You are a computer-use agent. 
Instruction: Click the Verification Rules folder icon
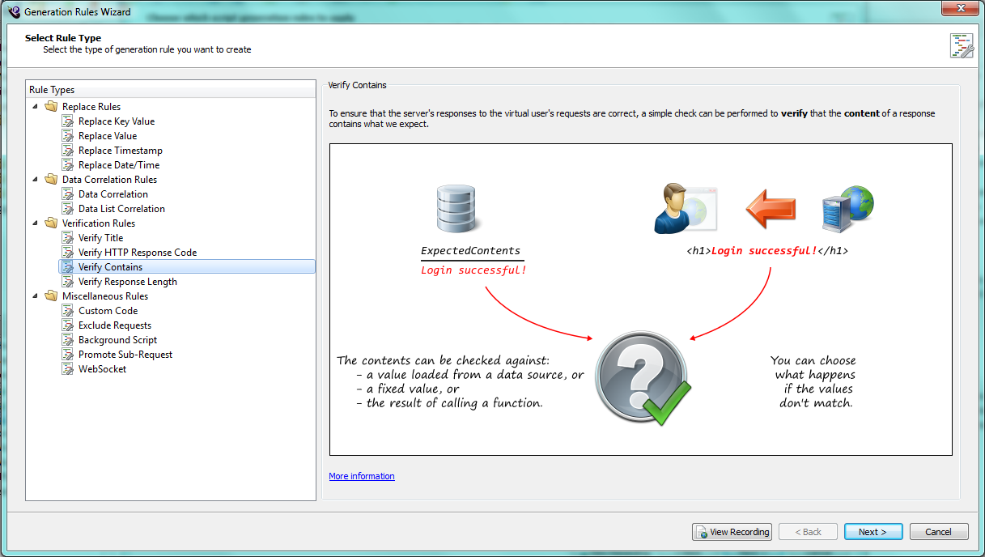[52, 223]
